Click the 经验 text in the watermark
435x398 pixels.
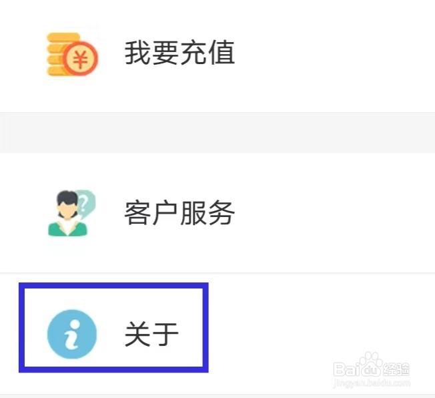point(396,370)
